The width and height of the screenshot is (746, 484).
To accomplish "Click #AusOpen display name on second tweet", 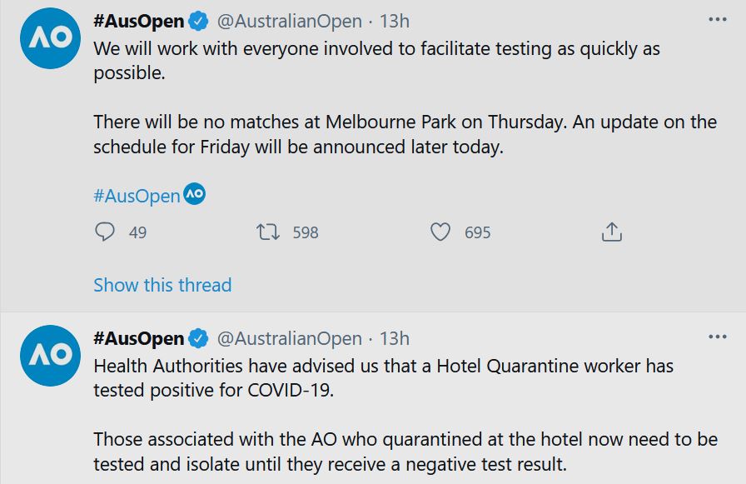I will point(139,339).
